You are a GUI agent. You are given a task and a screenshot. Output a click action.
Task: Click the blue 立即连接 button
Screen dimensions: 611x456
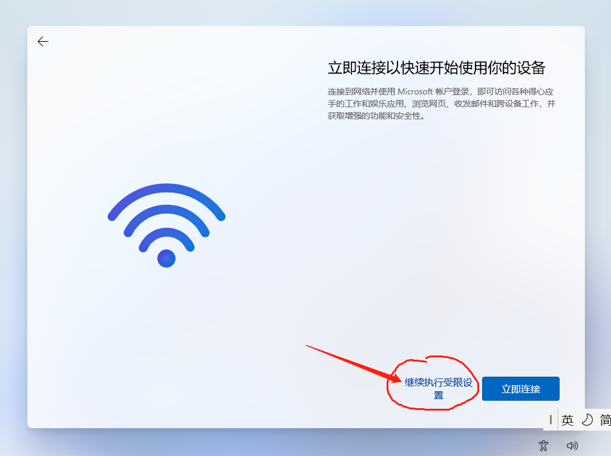tap(521, 389)
